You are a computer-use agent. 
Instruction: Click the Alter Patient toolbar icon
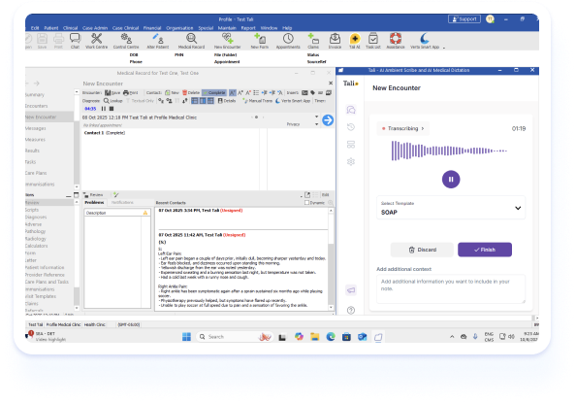158,41
